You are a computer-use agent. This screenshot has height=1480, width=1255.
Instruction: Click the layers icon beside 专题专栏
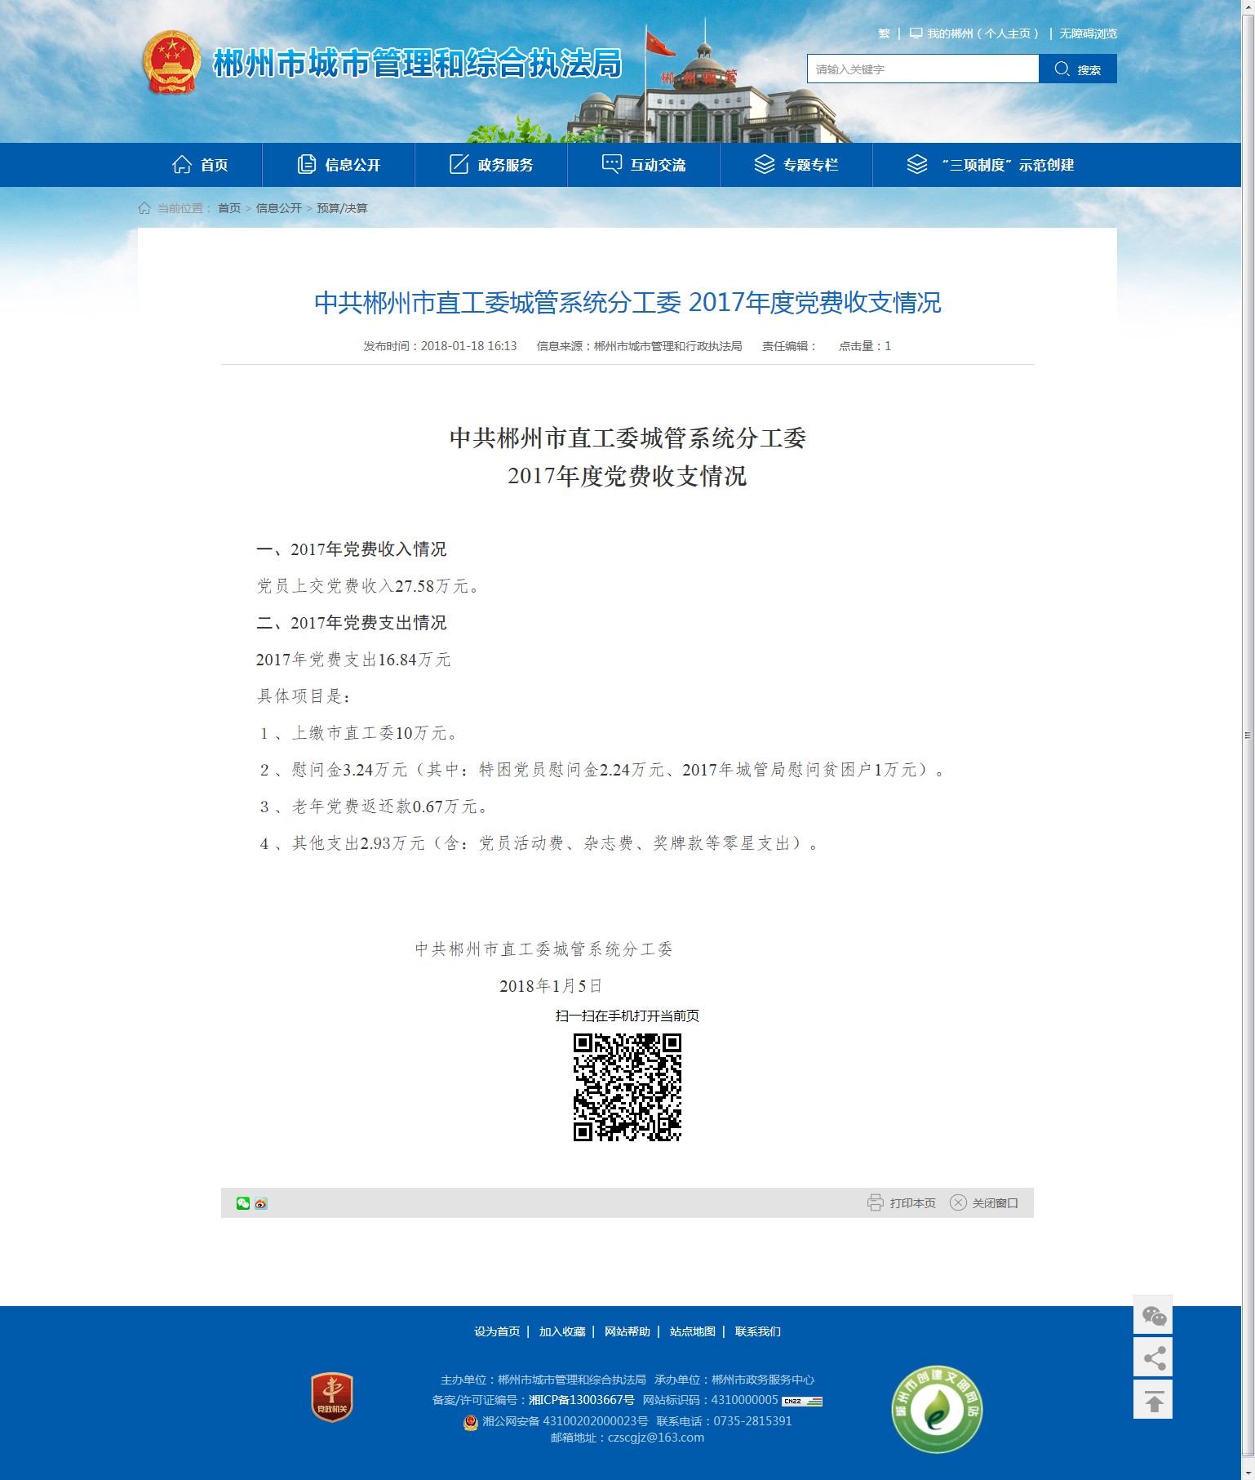765,164
